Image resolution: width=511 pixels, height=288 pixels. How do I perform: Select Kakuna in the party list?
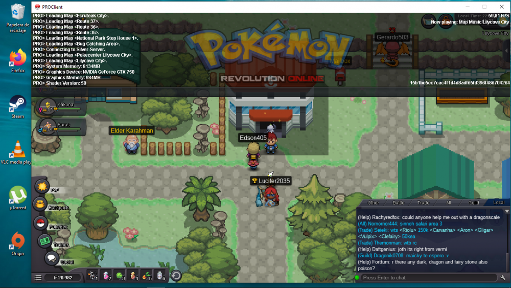pyautogui.click(x=57, y=107)
